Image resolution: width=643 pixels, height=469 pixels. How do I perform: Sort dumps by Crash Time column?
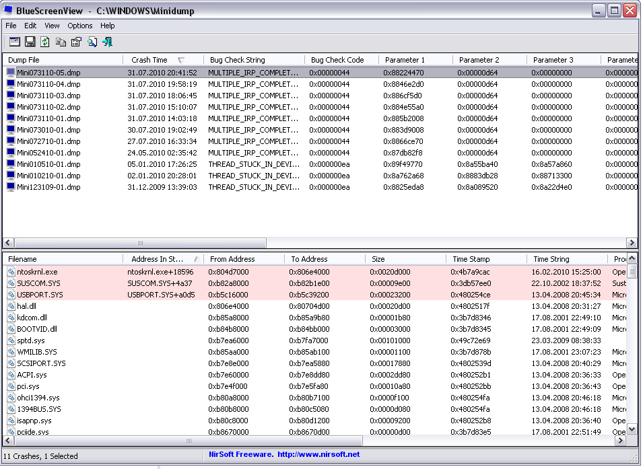tap(149, 60)
